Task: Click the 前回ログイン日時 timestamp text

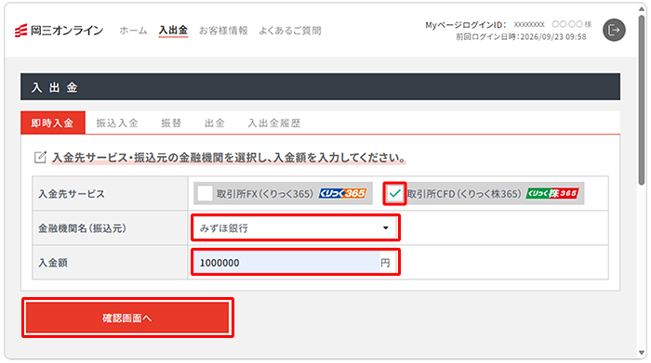Action: (x=521, y=37)
